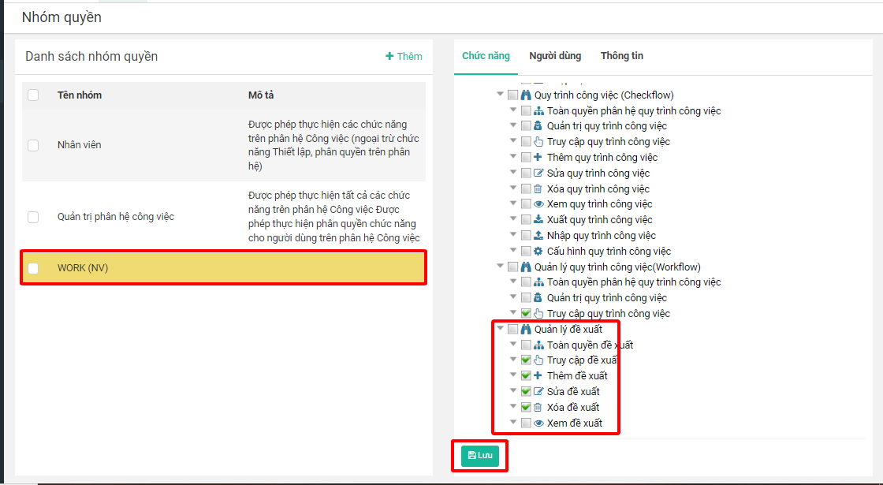The height and width of the screenshot is (485, 883).
Task: Collapse the Quản lý đề xuất tree node
Action: 500,329
